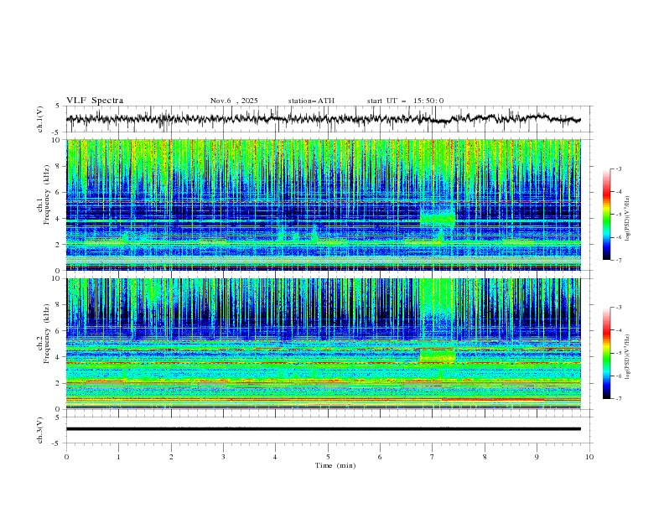Screen dimensions: 664x513
Task: Click the 'start UT = 15:50:0' label
Action: (405, 101)
